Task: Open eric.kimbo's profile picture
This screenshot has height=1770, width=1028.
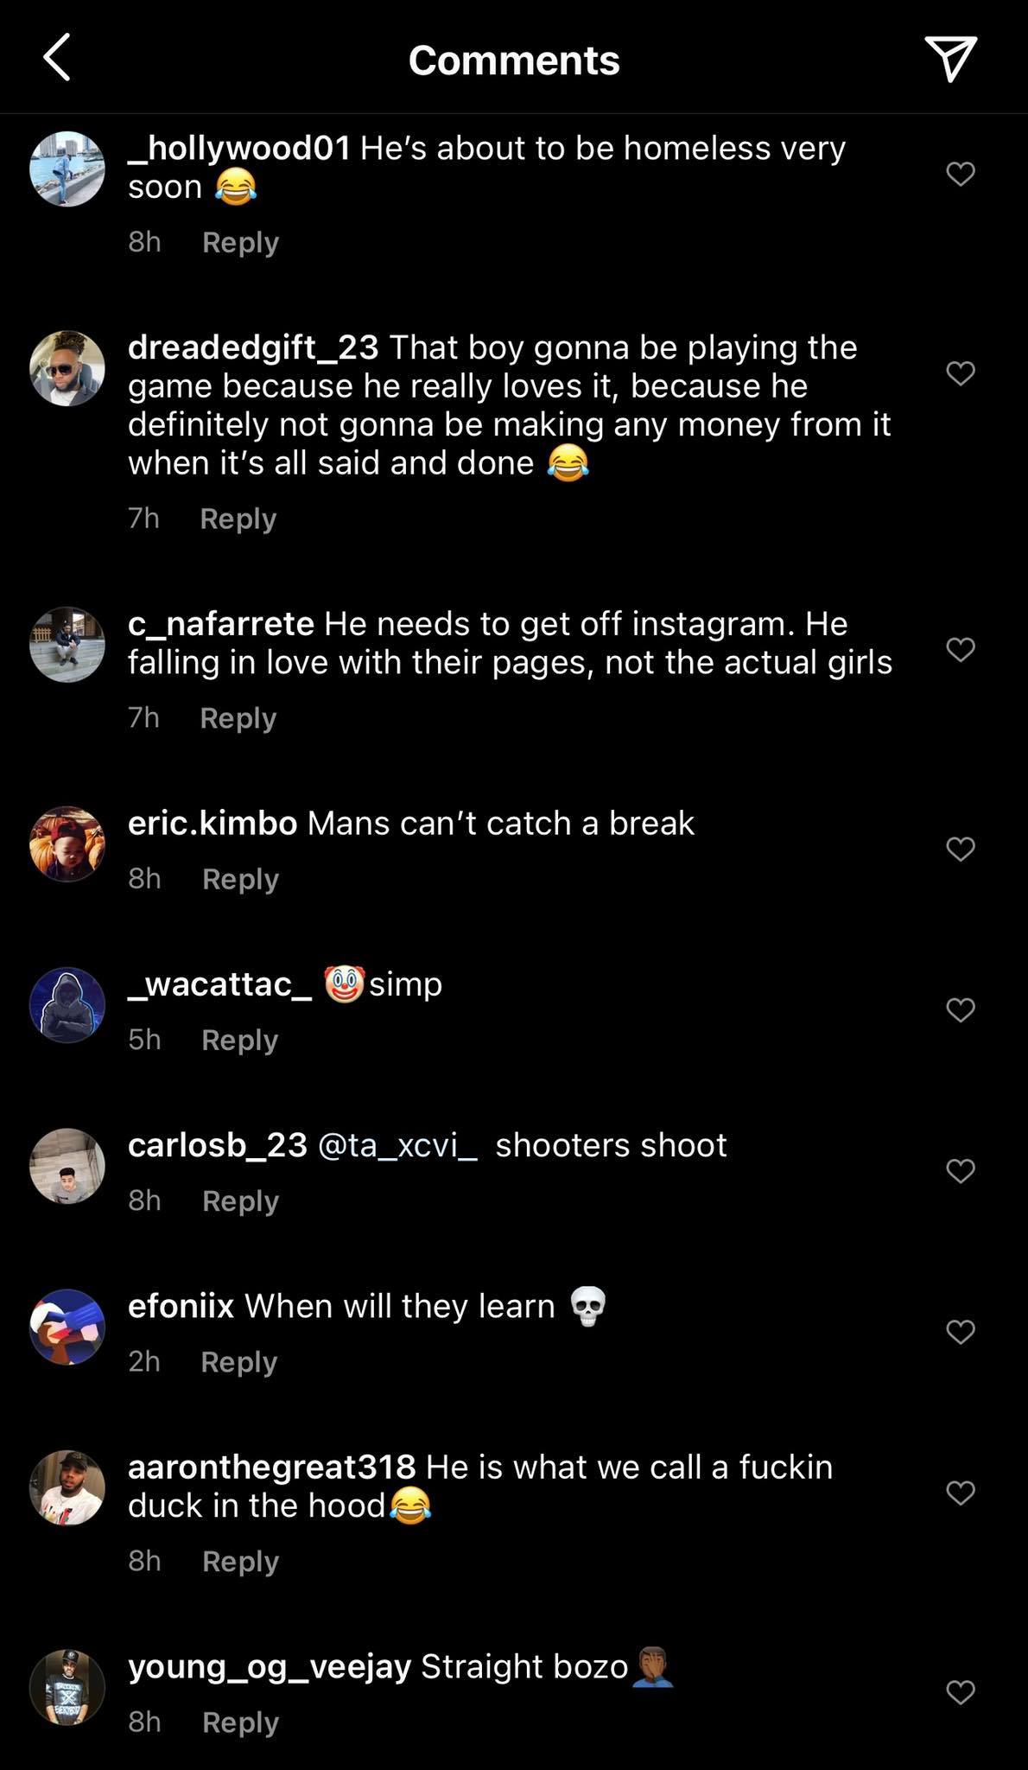Action: [67, 844]
